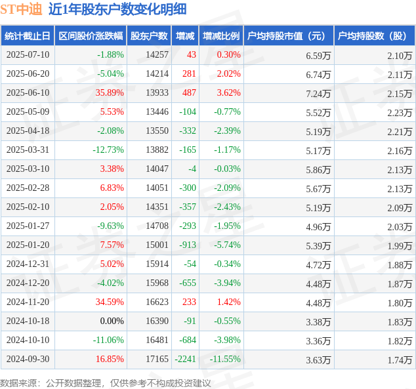Viewport: 416px width, 389px height.
Task: Click the change ratio -5.74%
Action: pyautogui.click(x=228, y=245)
